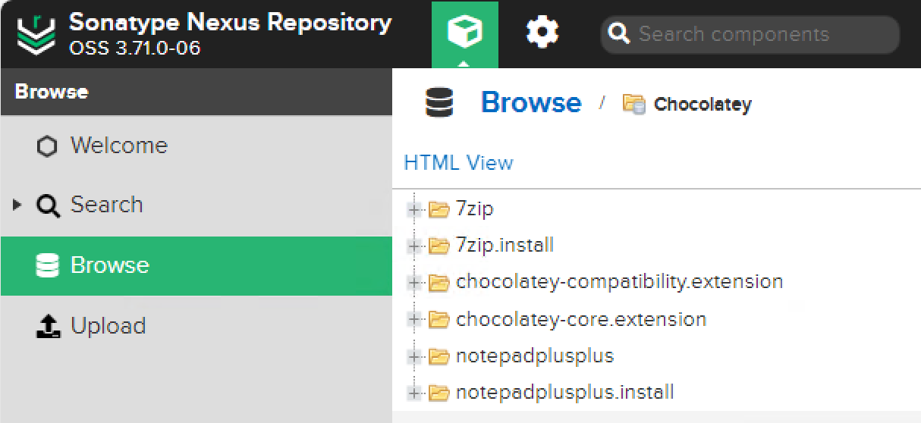Focus the Search components field

750,34
